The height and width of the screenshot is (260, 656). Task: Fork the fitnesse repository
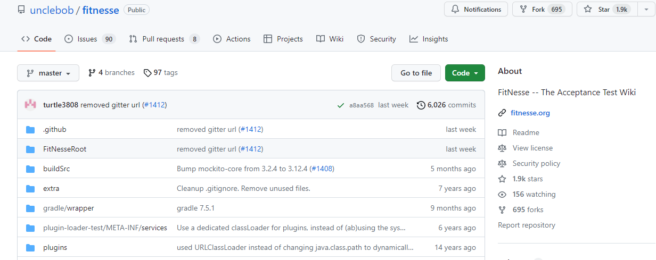542,10
